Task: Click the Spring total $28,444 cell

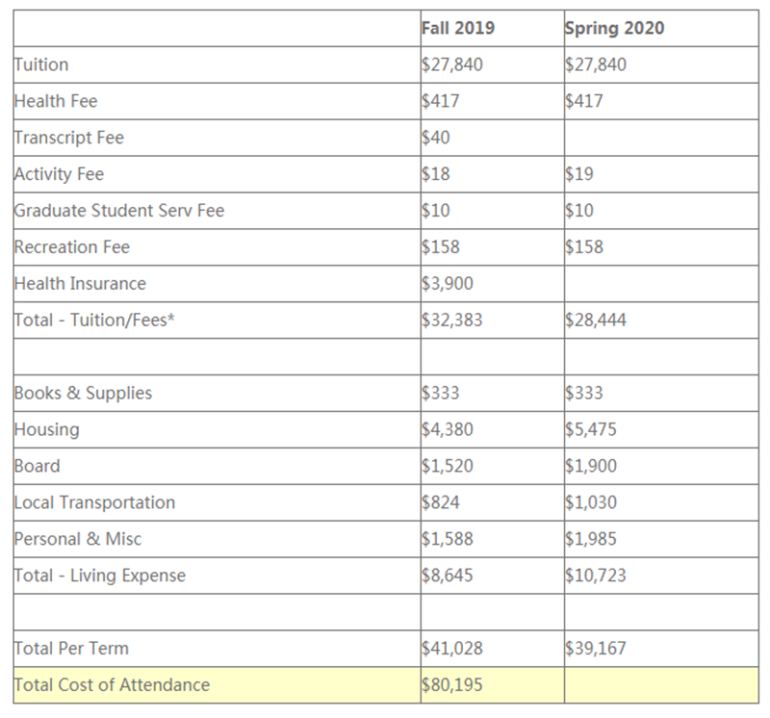Action: pyautogui.click(x=595, y=321)
